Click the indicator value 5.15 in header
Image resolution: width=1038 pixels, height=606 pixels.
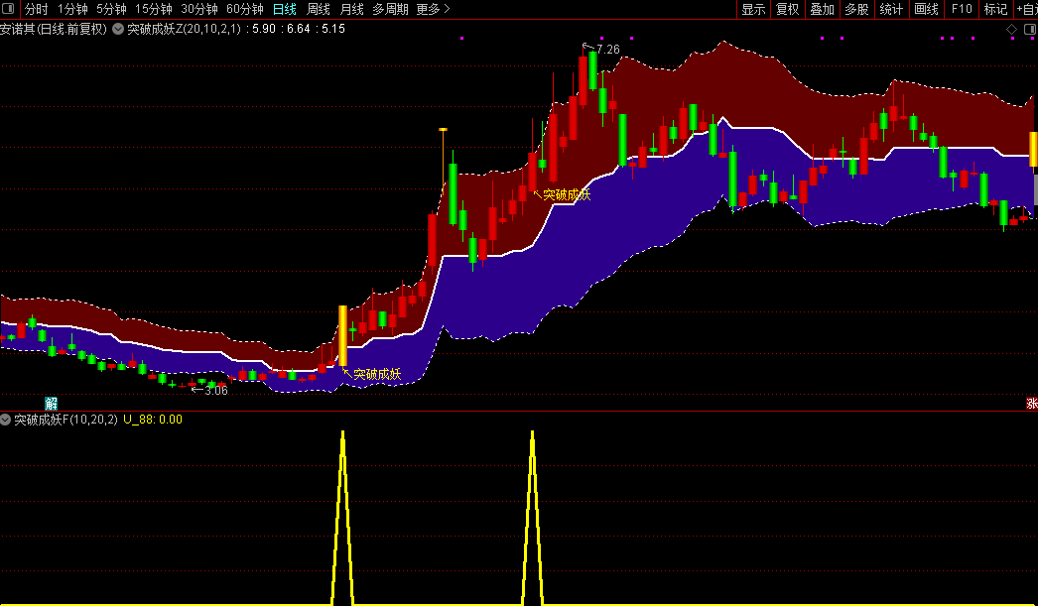click(333, 29)
